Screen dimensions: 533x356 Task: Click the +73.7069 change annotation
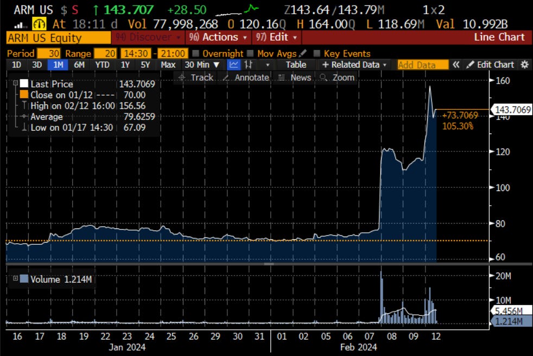coord(460,115)
